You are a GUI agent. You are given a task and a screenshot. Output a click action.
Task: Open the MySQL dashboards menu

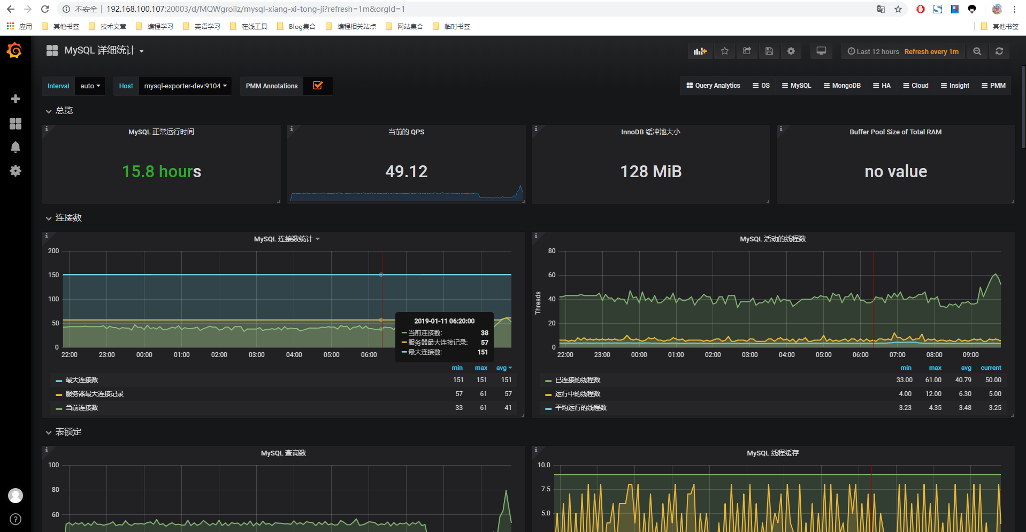tap(797, 86)
